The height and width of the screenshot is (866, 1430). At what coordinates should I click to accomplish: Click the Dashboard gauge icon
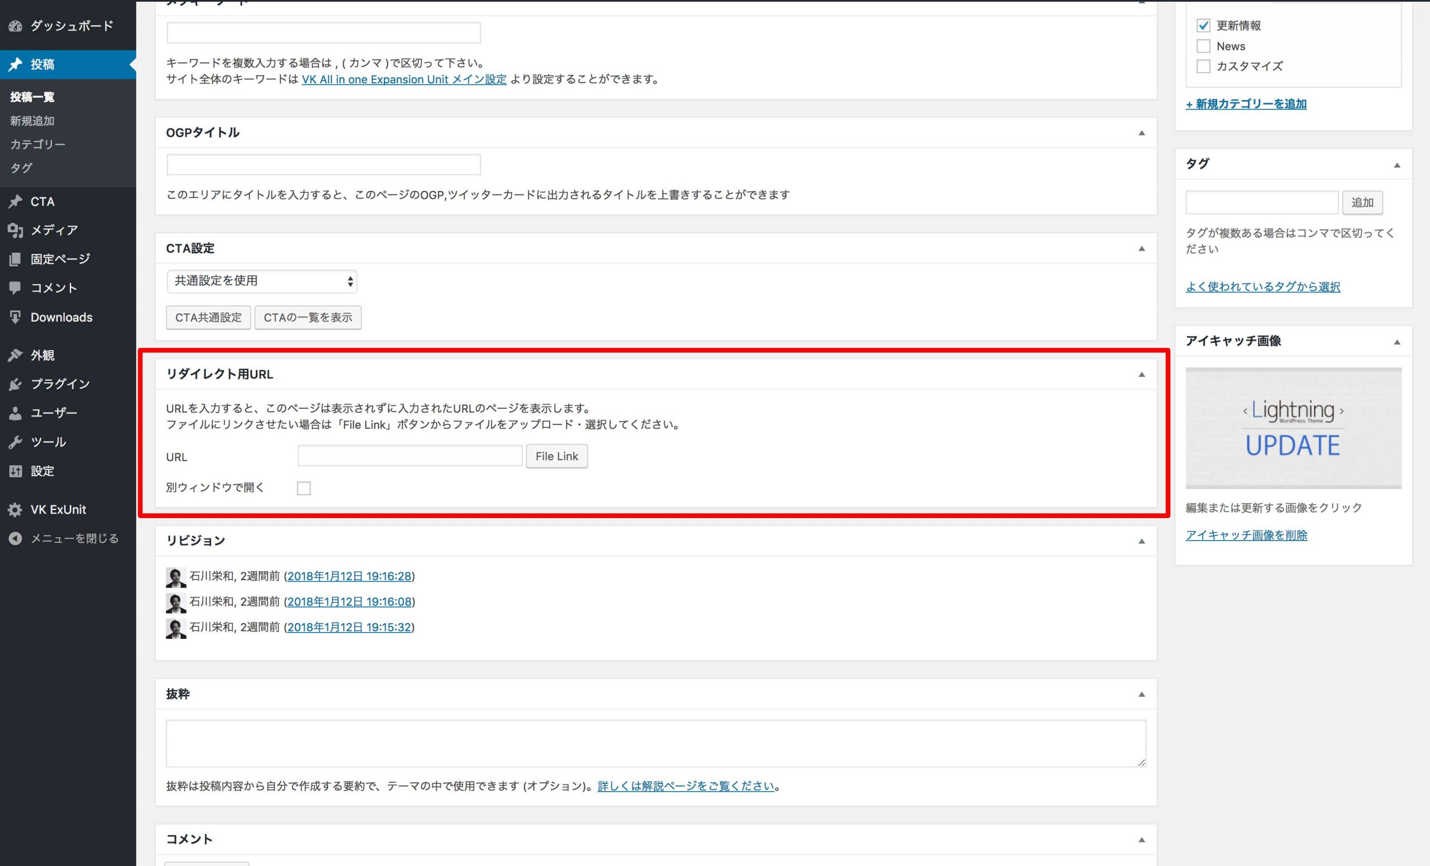click(15, 26)
